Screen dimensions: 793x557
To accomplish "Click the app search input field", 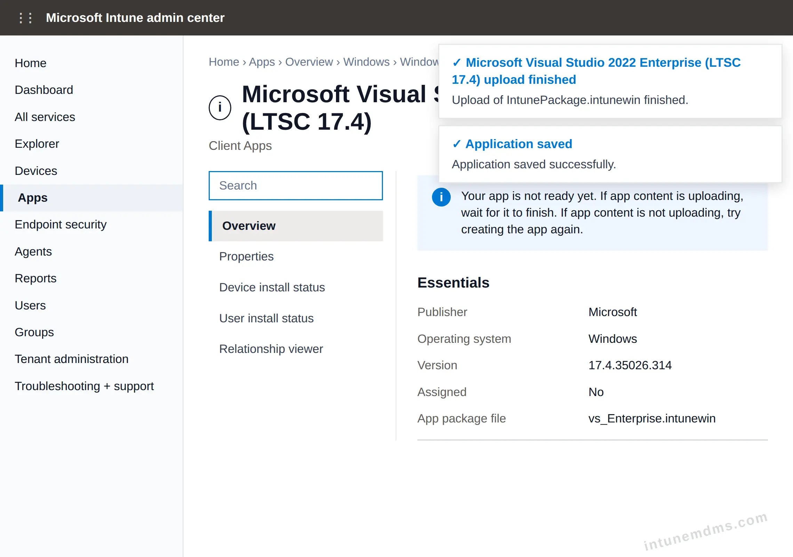I will point(296,186).
